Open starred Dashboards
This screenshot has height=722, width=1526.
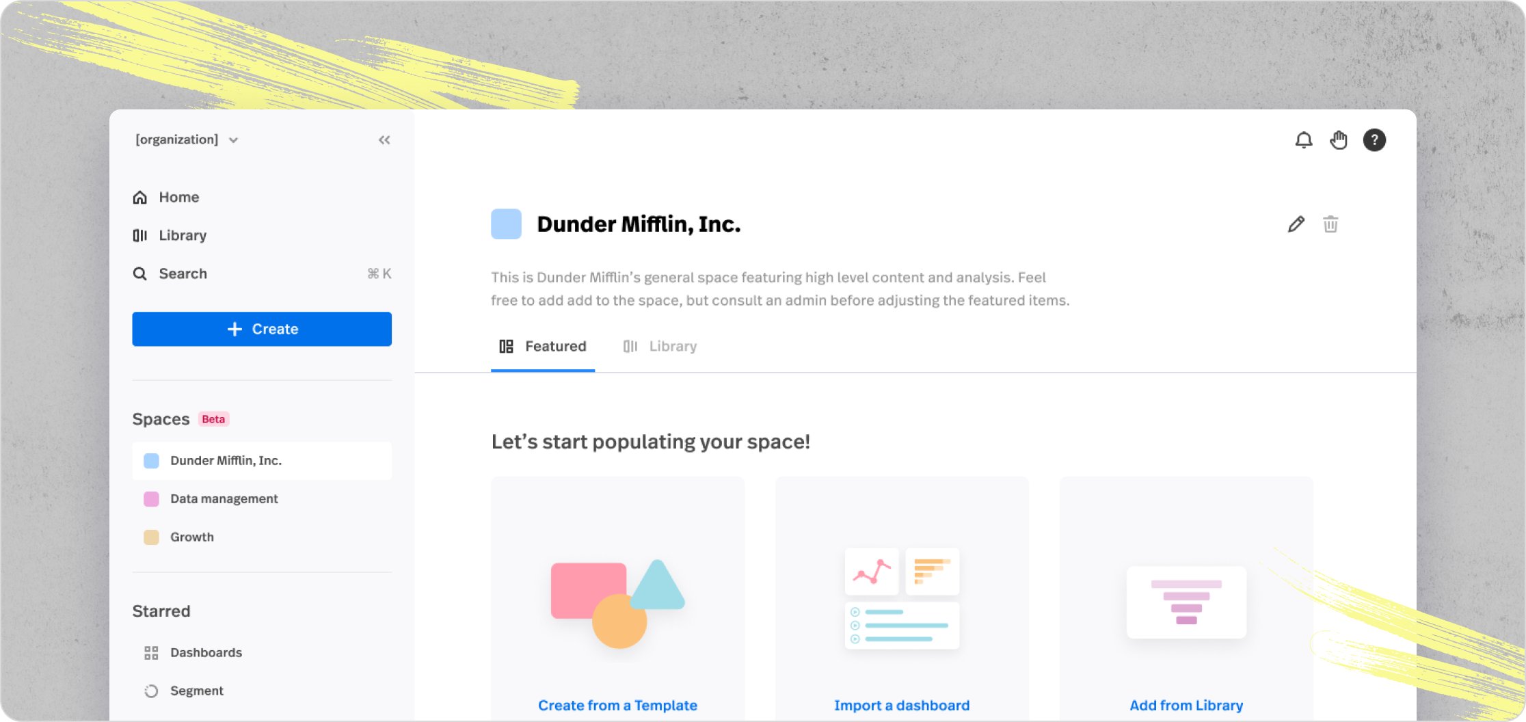[262, 653]
